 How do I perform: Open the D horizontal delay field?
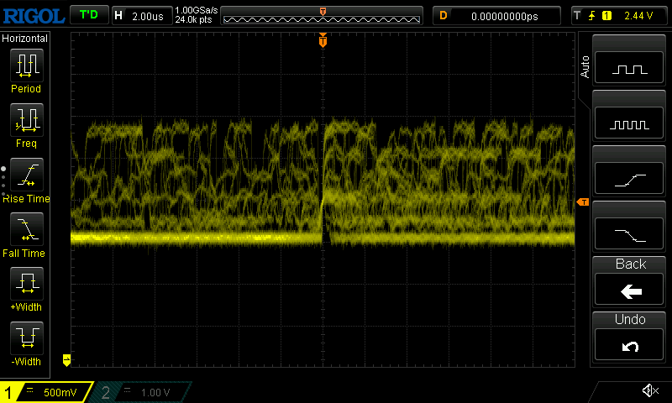point(496,15)
